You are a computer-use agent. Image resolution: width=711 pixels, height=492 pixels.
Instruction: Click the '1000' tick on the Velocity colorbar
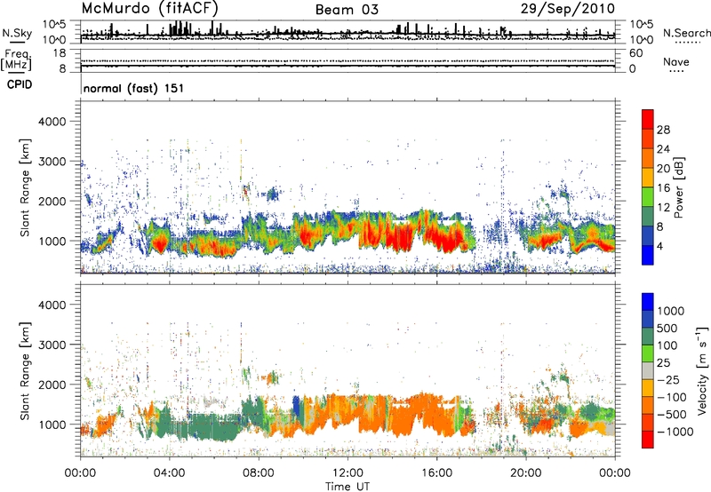click(671, 311)
